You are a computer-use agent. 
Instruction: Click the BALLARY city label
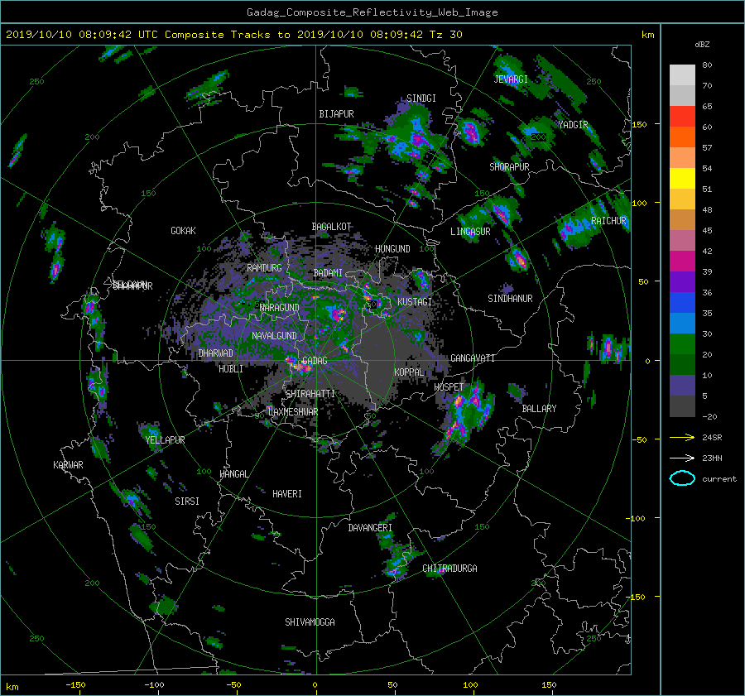(x=539, y=409)
